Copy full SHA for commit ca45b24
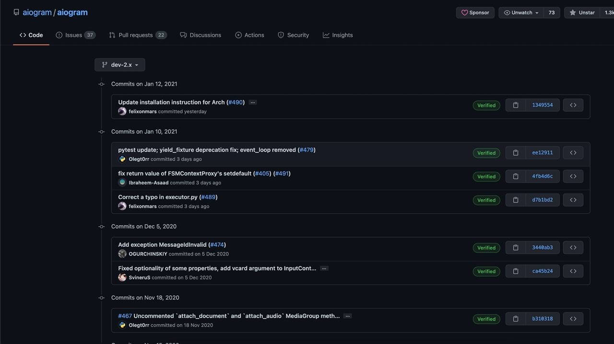The height and width of the screenshot is (344, 614). pyautogui.click(x=516, y=271)
